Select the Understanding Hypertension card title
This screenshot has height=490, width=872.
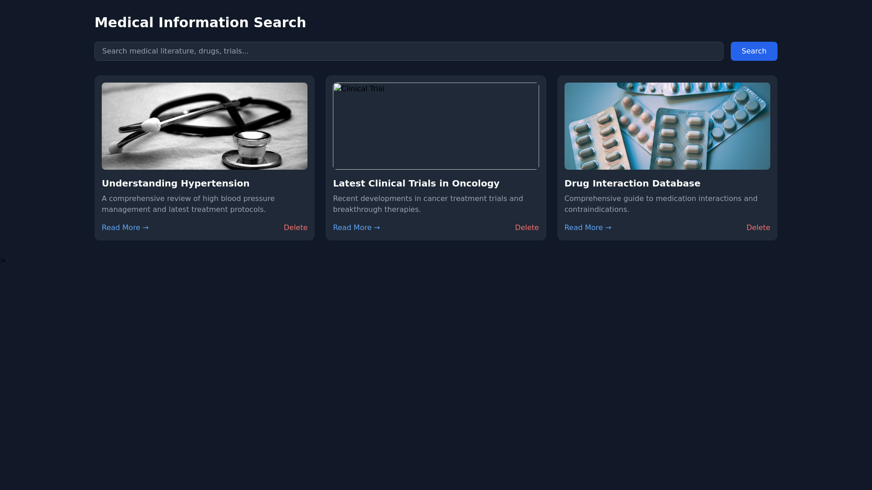pyautogui.click(x=175, y=183)
